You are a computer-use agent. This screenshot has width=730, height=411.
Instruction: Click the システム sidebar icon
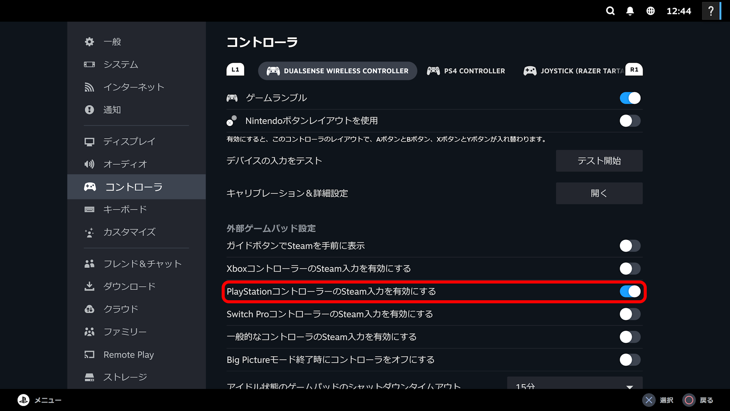pyautogui.click(x=89, y=64)
